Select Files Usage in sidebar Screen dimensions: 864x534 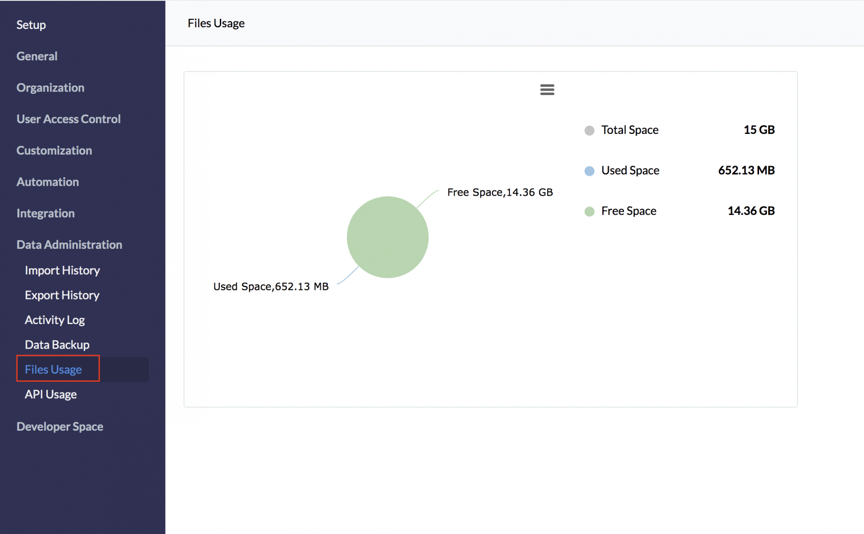[x=53, y=369]
